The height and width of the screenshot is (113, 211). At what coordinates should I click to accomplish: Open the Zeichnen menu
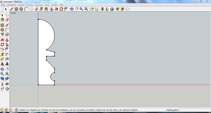tap(39, 5)
